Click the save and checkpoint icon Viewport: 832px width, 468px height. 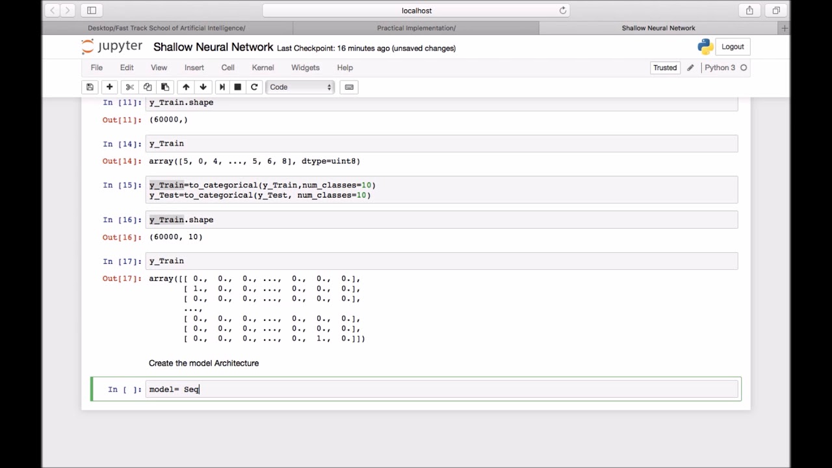click(x=90, y=87)
